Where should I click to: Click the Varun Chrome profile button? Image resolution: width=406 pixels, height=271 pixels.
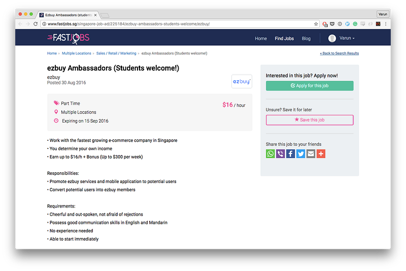(x=383, y=14)
